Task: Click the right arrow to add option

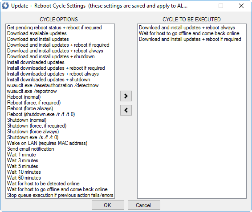Action: click(126, 96)
